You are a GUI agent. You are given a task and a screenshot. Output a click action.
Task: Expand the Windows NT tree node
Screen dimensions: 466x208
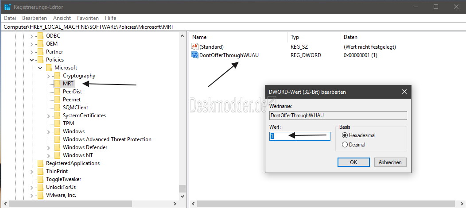(x=49, y=155)
